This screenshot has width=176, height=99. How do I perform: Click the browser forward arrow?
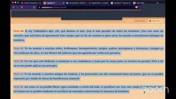click(x=17, y=7)
